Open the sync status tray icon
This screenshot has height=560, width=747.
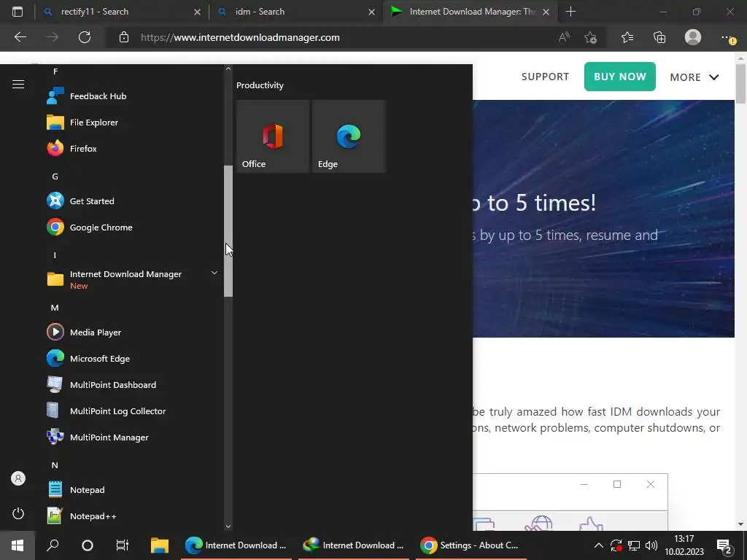pyautogui.click(x=616, y=545)
